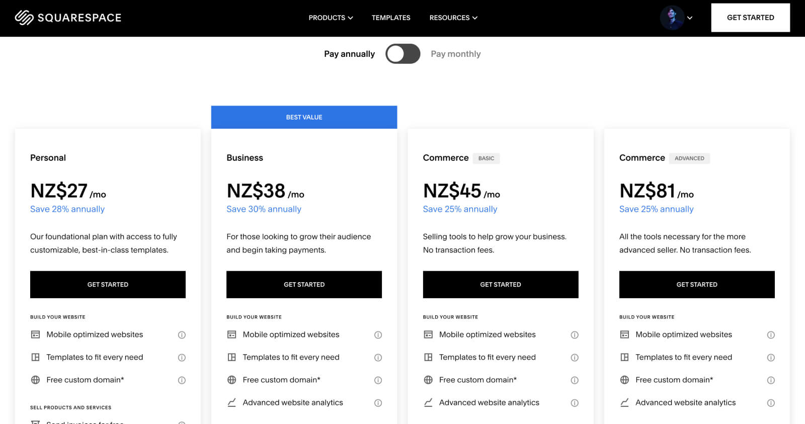Click Get Started under Commerce Advanced plan
This screenshot has width=805, height=424.
[697, 285]
